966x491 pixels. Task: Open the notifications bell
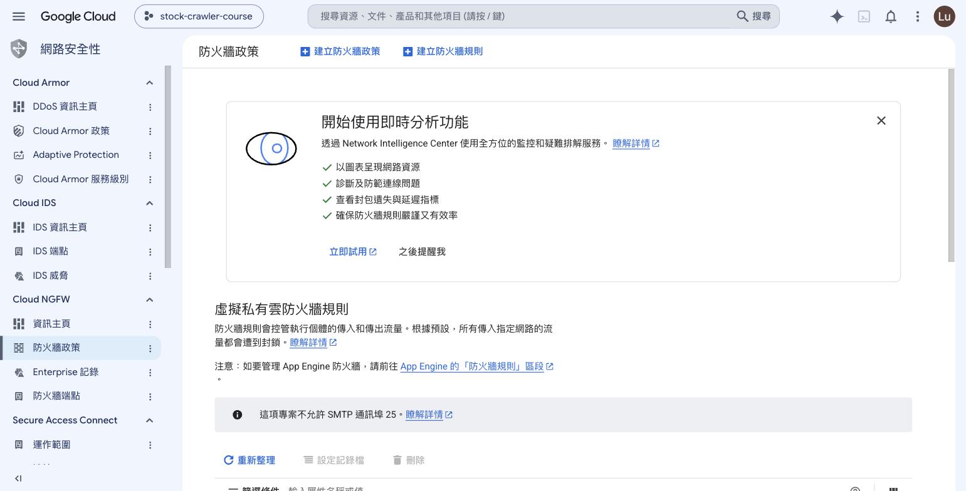point(891,17)
